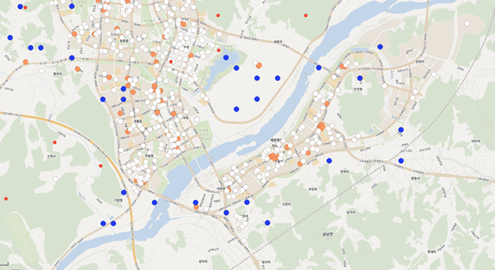Image resolution: width=495 pixels, height=270 pixels.
Task: Select the blue marker just above 반곡동 label
Action: pyautogui.click(x=359, y=78)
